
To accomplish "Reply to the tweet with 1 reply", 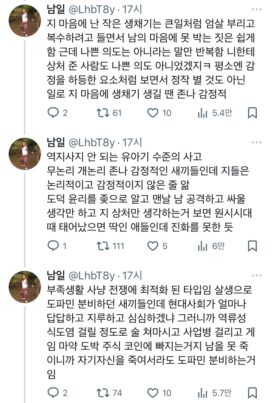I will (x=53, y=246).
